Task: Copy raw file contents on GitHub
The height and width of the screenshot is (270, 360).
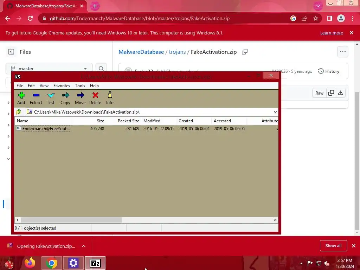Action: (331, 93)
